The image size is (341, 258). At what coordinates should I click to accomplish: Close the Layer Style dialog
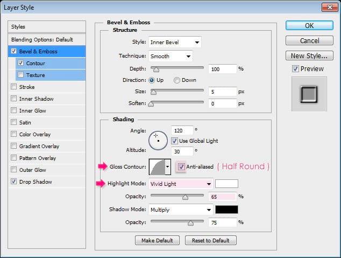click(330, 8)
